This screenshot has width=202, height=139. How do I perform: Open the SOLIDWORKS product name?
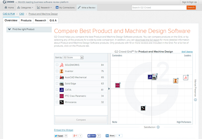(72, 65)
